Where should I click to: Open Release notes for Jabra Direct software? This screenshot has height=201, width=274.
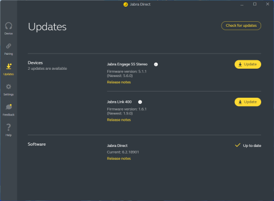119,159
